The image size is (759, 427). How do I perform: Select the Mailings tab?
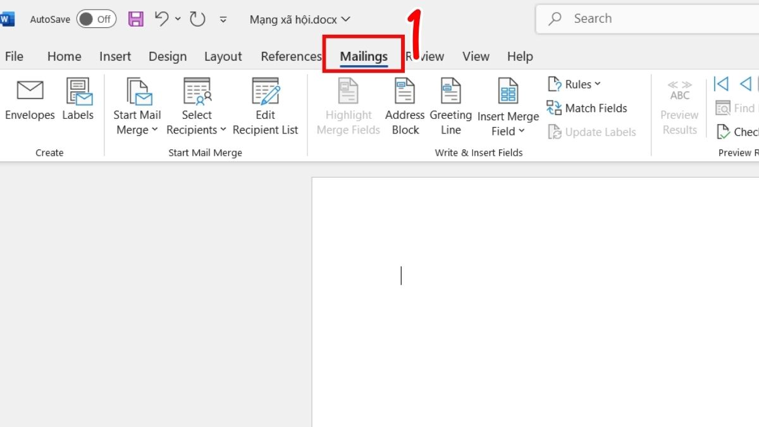(x=364, y=56)
